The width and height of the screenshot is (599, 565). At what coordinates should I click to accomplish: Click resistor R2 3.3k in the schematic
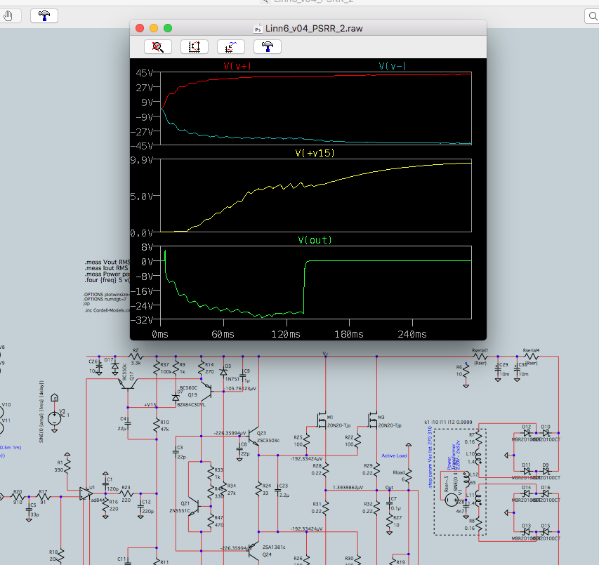pyautogui.click(x=136, y=357)
